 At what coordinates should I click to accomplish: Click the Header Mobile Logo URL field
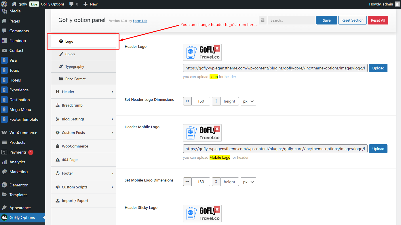[x=275, y=149]
